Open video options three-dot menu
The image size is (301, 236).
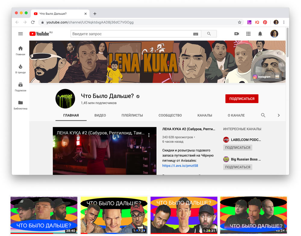pyautogui.click(x=149, y=135)
